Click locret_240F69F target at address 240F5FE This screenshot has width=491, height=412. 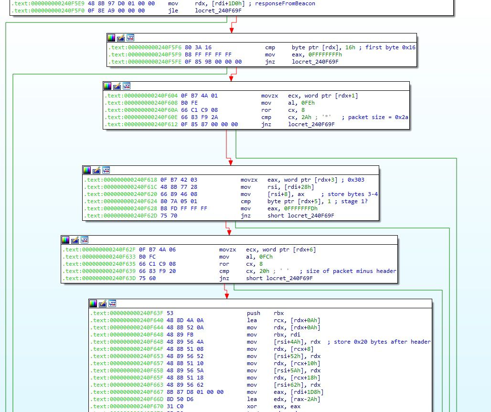(x=315, y=62)
